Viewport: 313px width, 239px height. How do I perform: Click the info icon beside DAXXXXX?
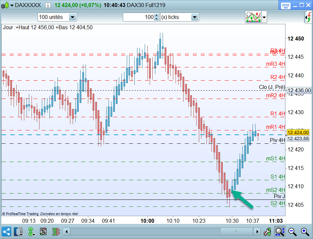point(48,5)
